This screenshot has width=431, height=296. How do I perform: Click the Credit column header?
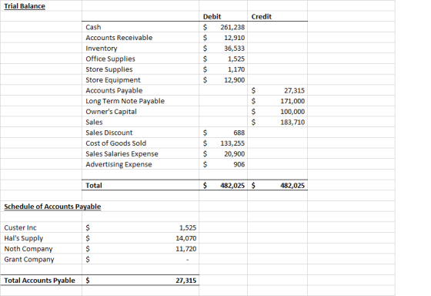coord(262,16)
